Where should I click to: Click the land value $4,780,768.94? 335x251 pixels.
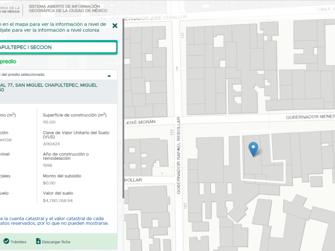(x=58, y=201)
